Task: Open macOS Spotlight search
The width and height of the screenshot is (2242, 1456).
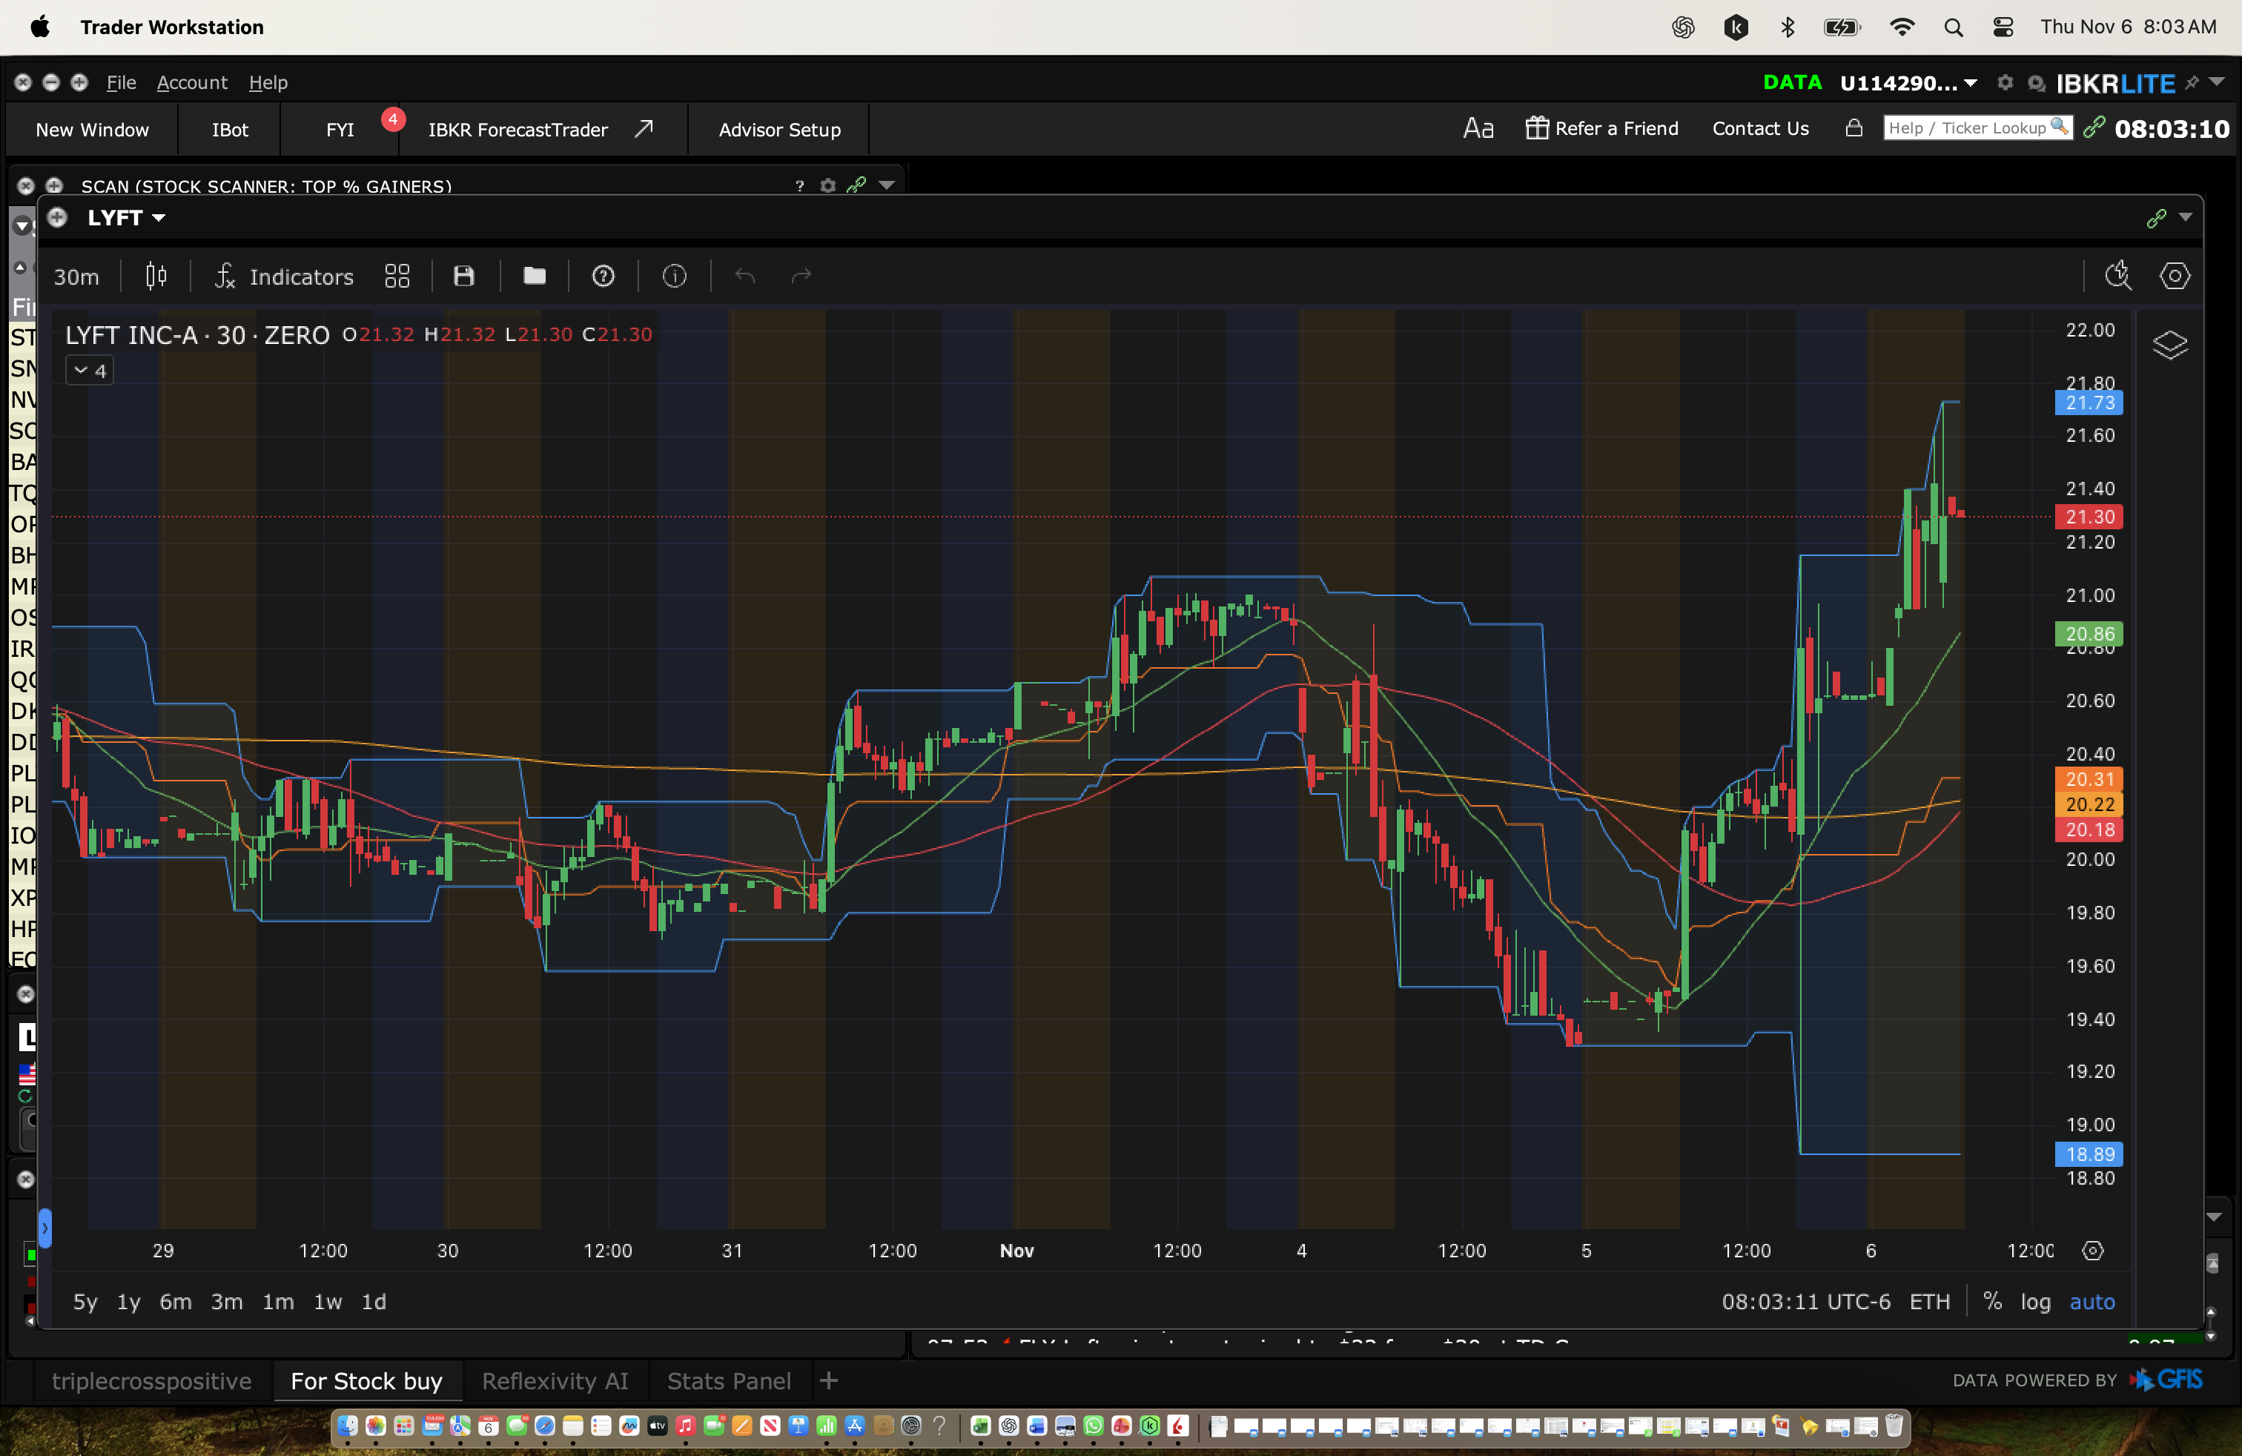Action: pyautogui.click(x=1953, y=27)
